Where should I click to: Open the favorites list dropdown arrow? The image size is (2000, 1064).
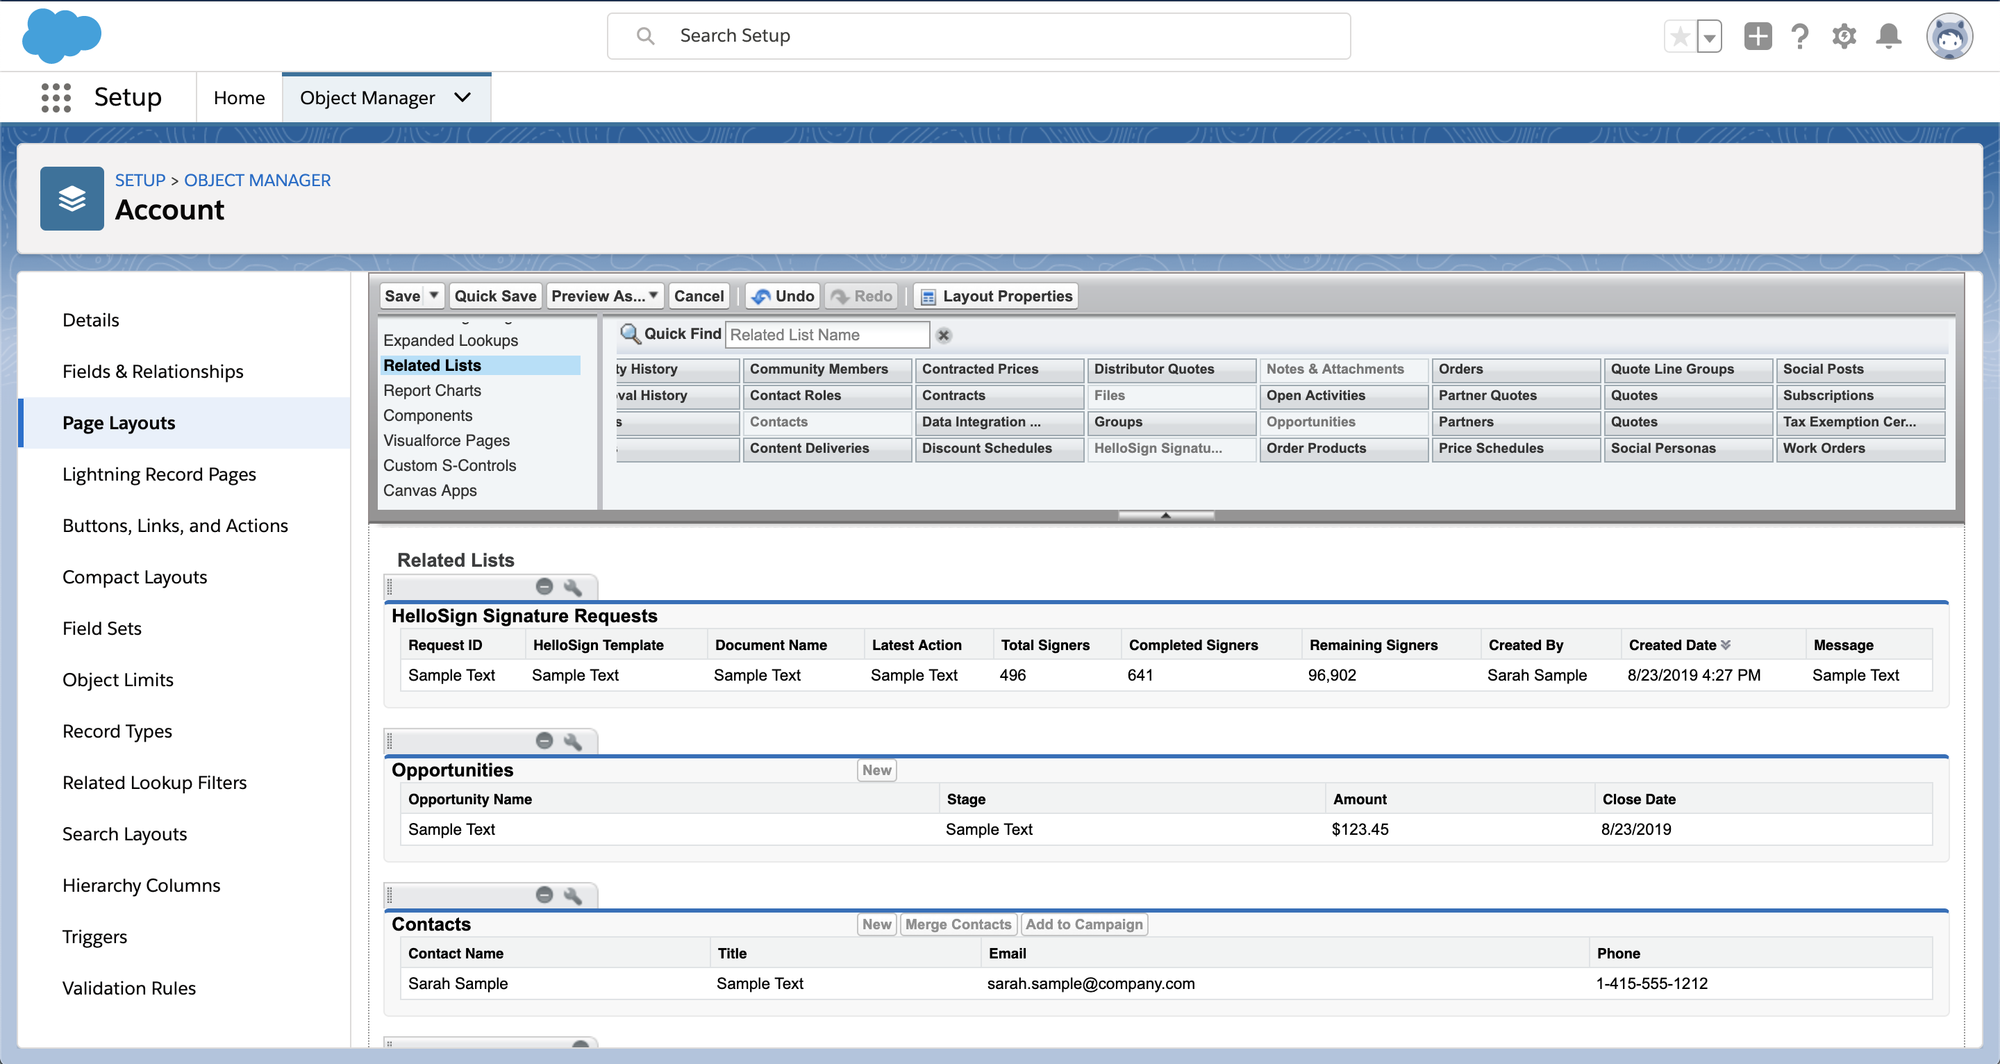click(1709, 37)
